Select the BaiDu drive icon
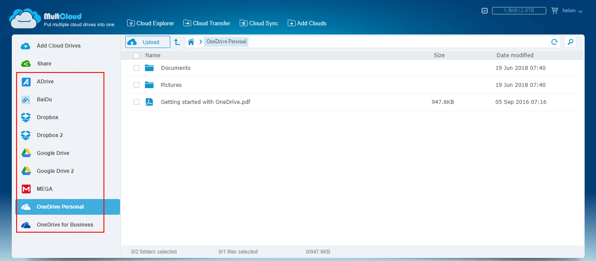 click(26, 100)
